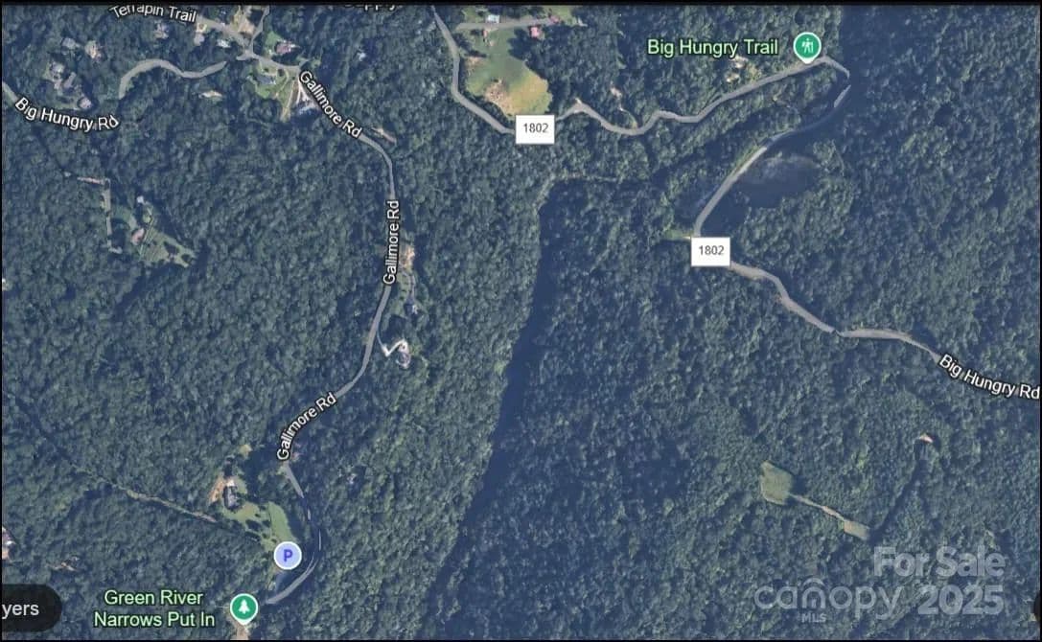
Task: Click the Big Hungry Trail hiking pin
Action: (807, 47)
